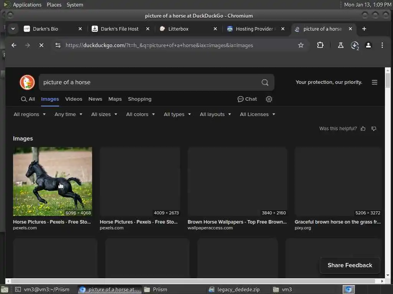Screen dimensions: 393x294
Task: Open the System menu
Action: [75, 5]
